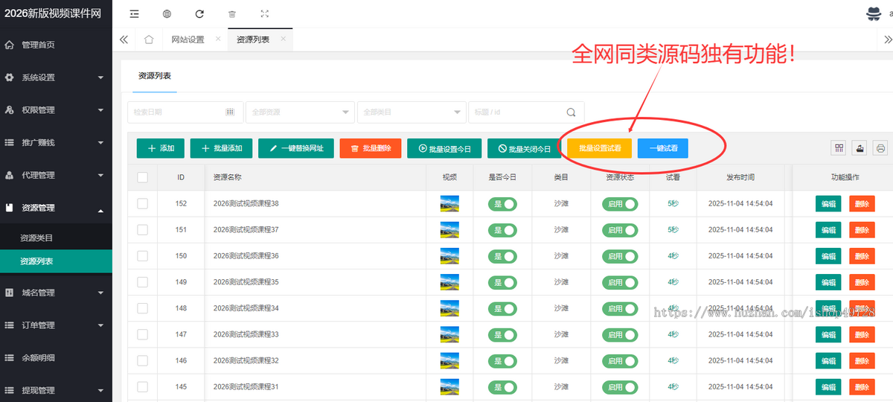This screenshot has height=402, width=893.
Task: Expand the 推广赚钱 menu arrow
Action: click(100, 143)
